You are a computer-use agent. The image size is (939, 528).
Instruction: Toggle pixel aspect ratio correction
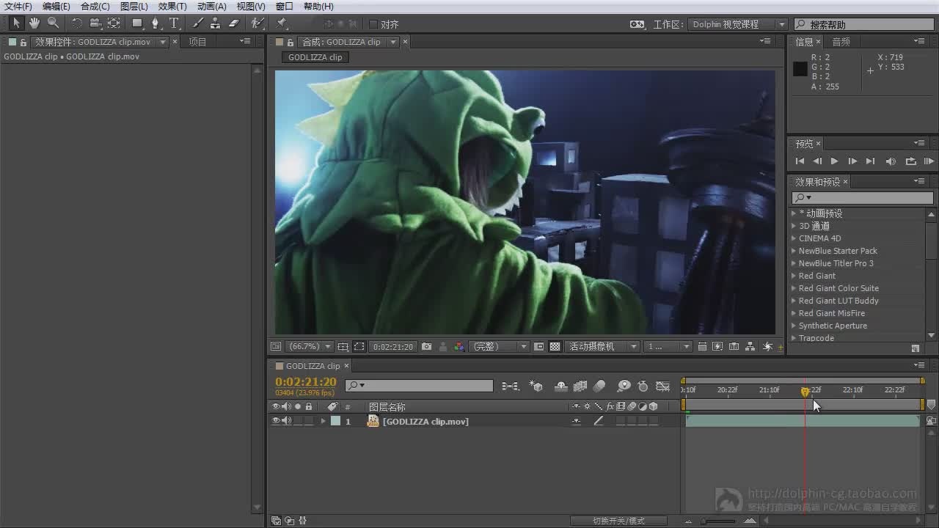coord(702,347)
